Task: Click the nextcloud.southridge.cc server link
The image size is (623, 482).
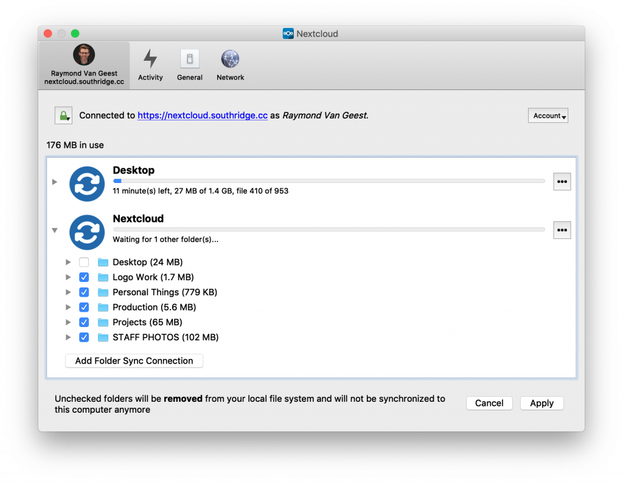Action: (x=203, y=115)
